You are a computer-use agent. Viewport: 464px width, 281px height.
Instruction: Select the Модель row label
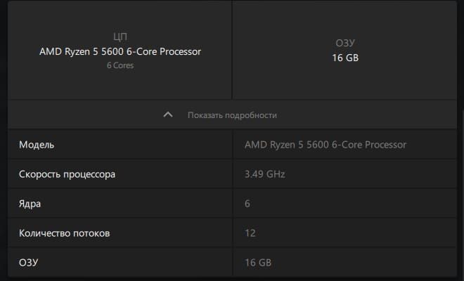37,145
